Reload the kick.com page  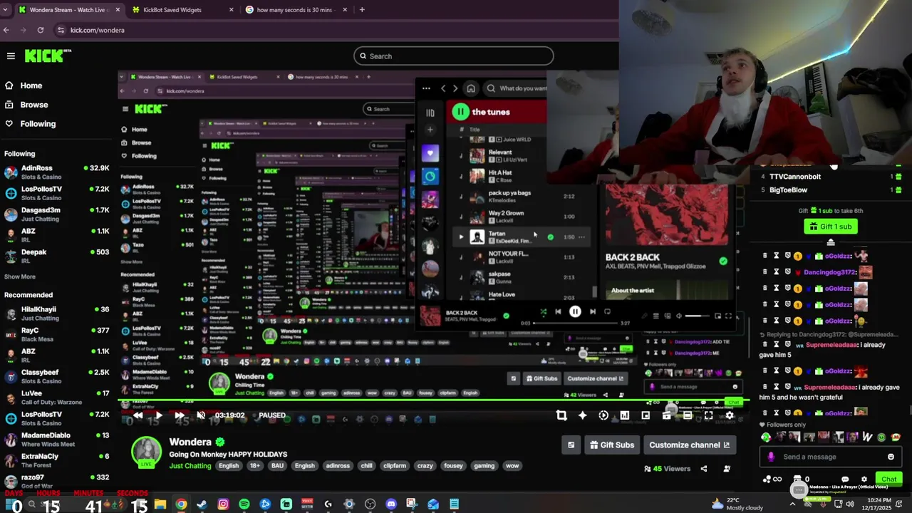[x=41, y=30]
